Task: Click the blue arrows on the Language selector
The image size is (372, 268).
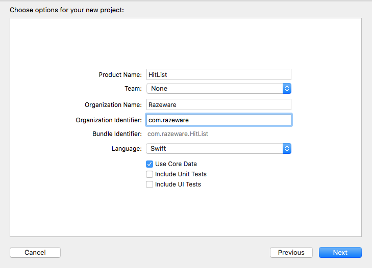Action: [x=287, y=149]
